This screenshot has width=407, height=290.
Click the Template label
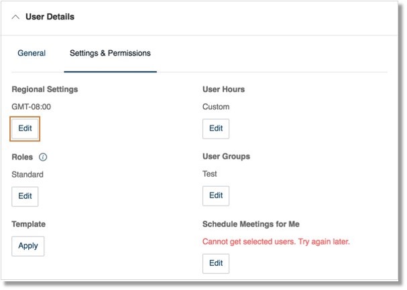pyautogui.click(x=29, y=224)
